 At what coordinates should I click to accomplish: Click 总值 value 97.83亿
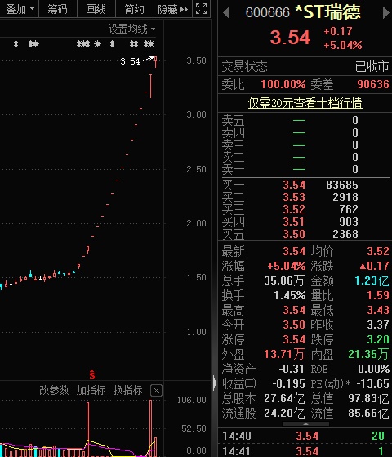click(x=368, y=398)
